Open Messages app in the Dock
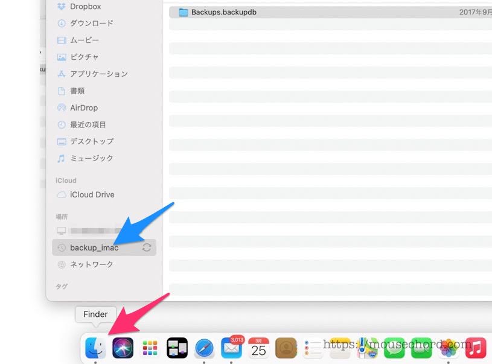This screenshot has width=492, height=364. point(394,348)
